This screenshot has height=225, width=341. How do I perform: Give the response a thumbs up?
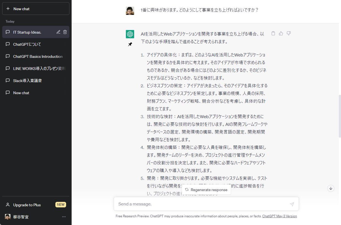[281, 33]
